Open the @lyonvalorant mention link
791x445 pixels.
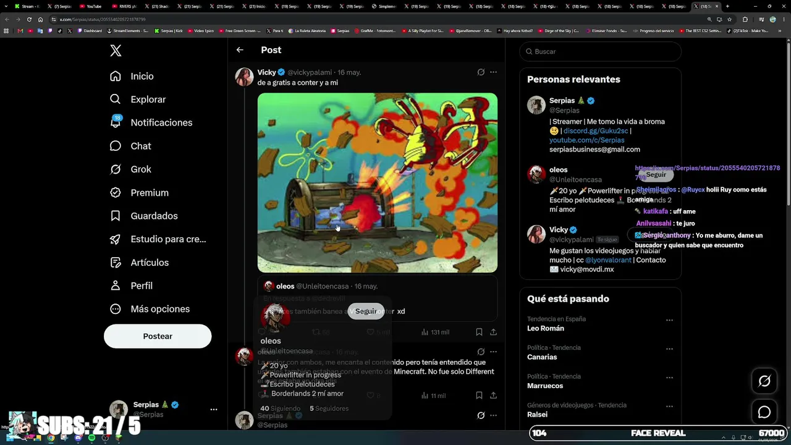coord(608,260)
